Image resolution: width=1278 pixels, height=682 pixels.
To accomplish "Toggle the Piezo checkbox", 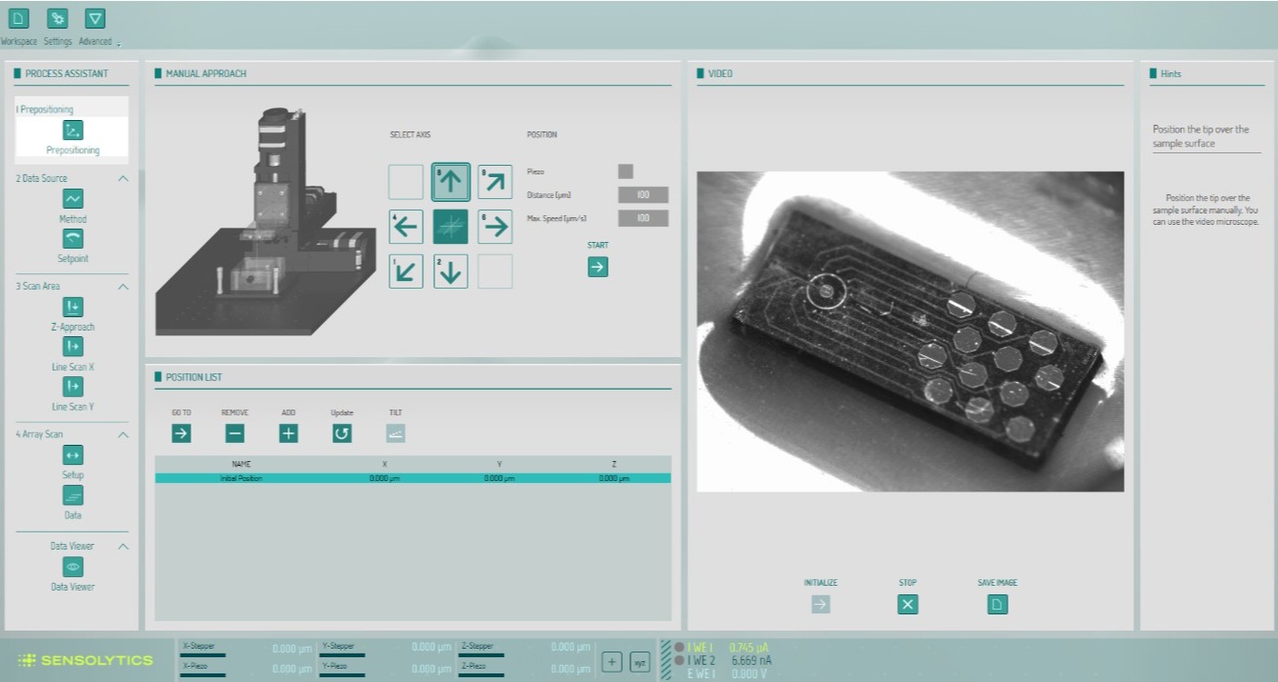I will (x=626, y=171).
